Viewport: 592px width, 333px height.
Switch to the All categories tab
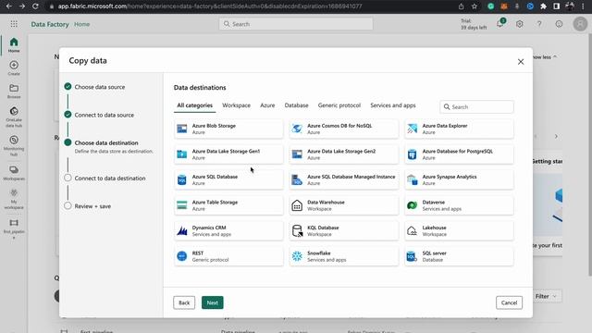(195, 105)
